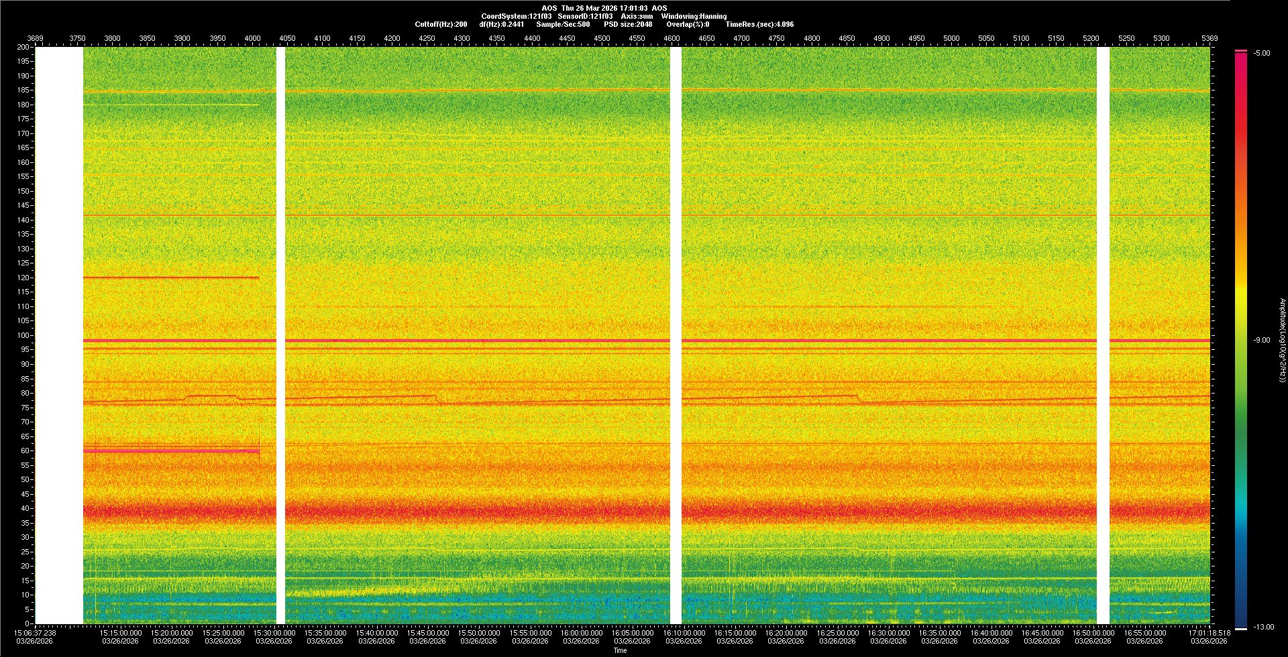Select the 16:10:00.000 time axis label
Image resolution: width=1288 pixels, height=657 pixels.
point(684,632)
